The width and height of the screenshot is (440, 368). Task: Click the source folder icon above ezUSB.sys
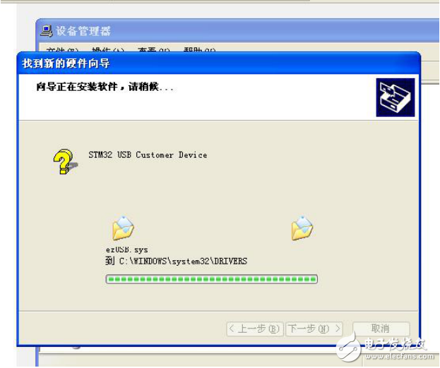pos(123,228)
